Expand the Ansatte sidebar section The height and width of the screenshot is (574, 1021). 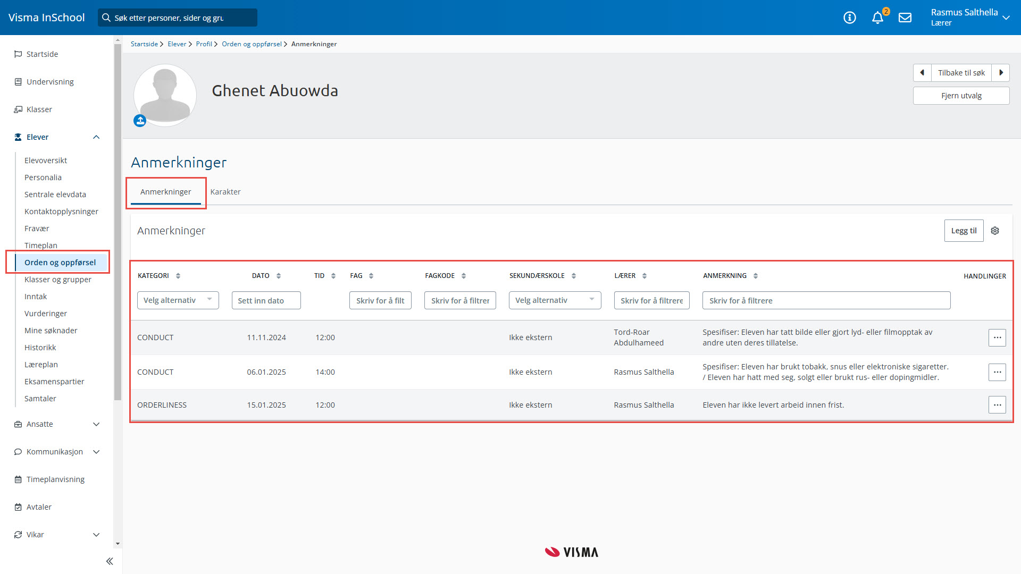[96, 424]
